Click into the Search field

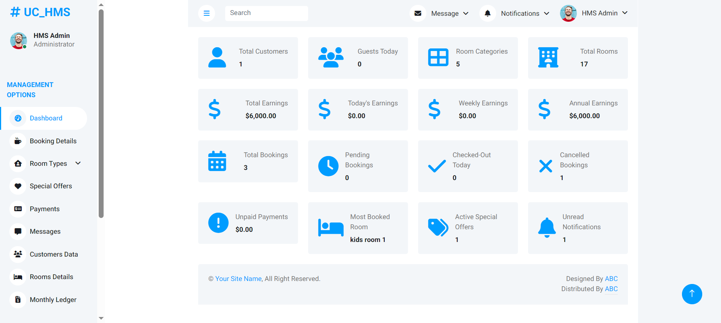pyautogui.click(x=266, y=13)
